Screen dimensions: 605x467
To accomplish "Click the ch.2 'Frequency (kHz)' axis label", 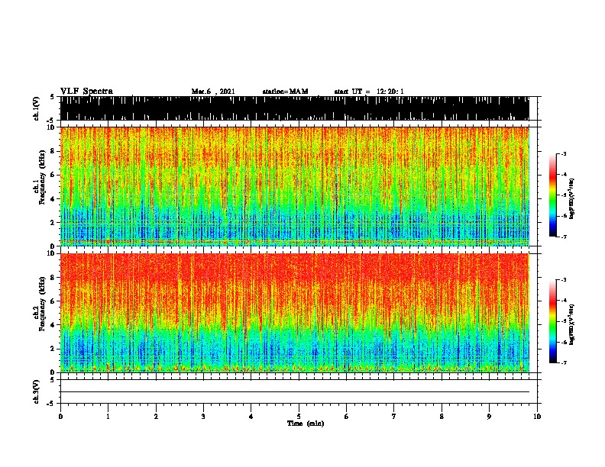I will click(x=42, y=304).
